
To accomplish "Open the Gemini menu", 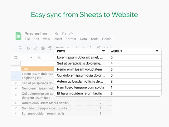I will pos(107,39).
